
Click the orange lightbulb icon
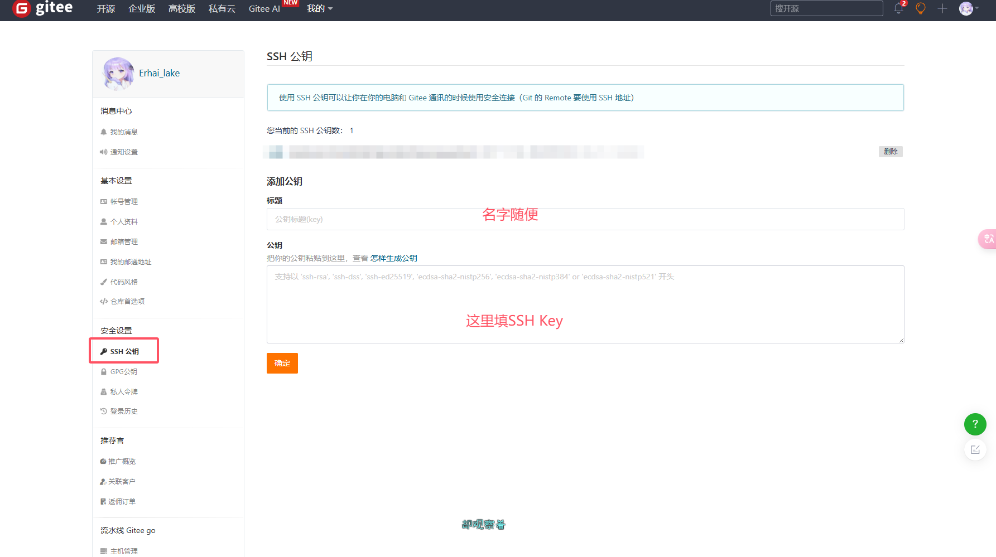click(x=921, y=8)
